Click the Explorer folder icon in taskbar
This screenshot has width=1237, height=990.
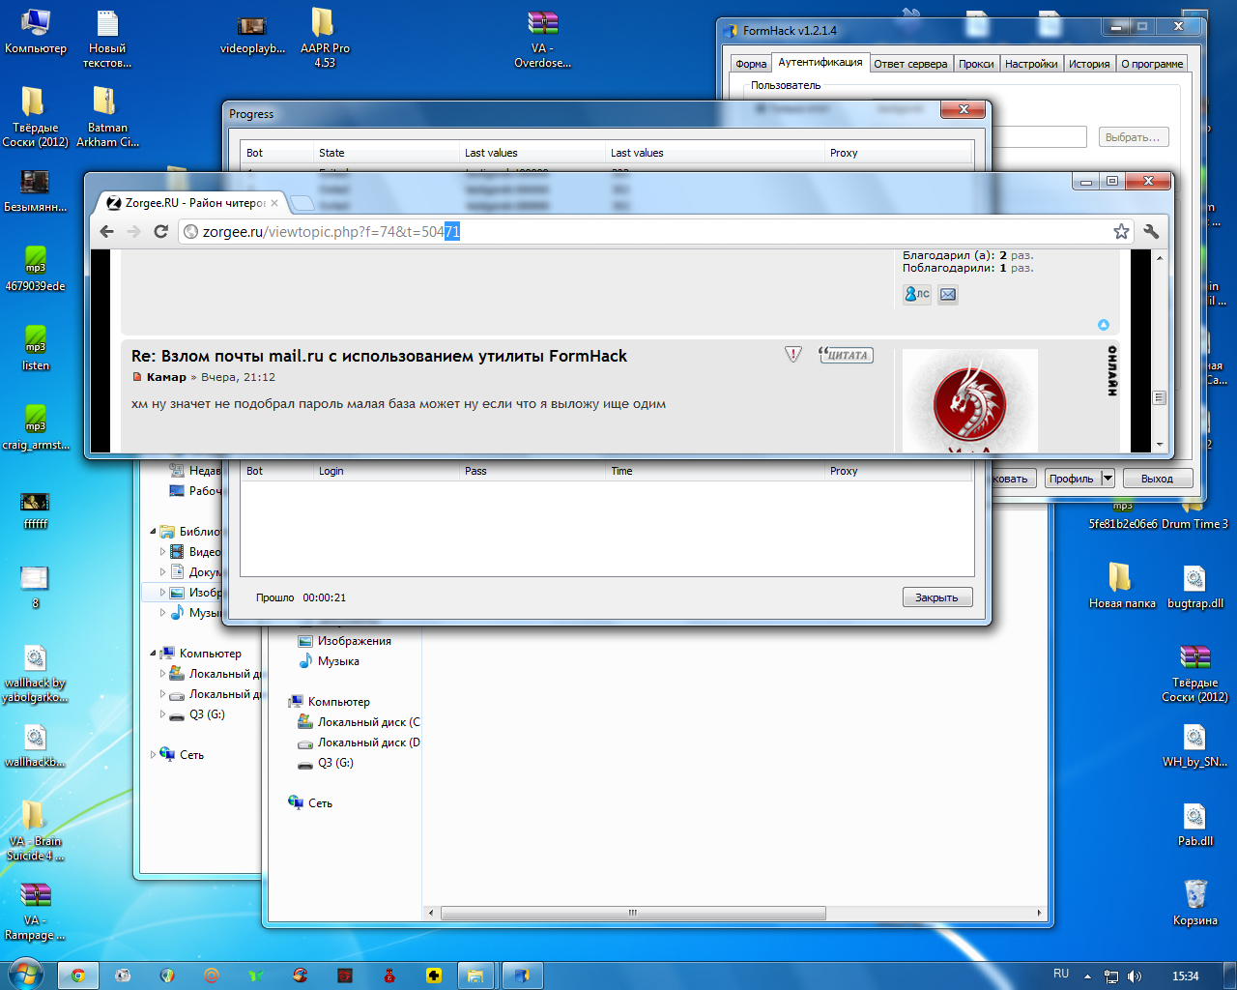(475, 975)
